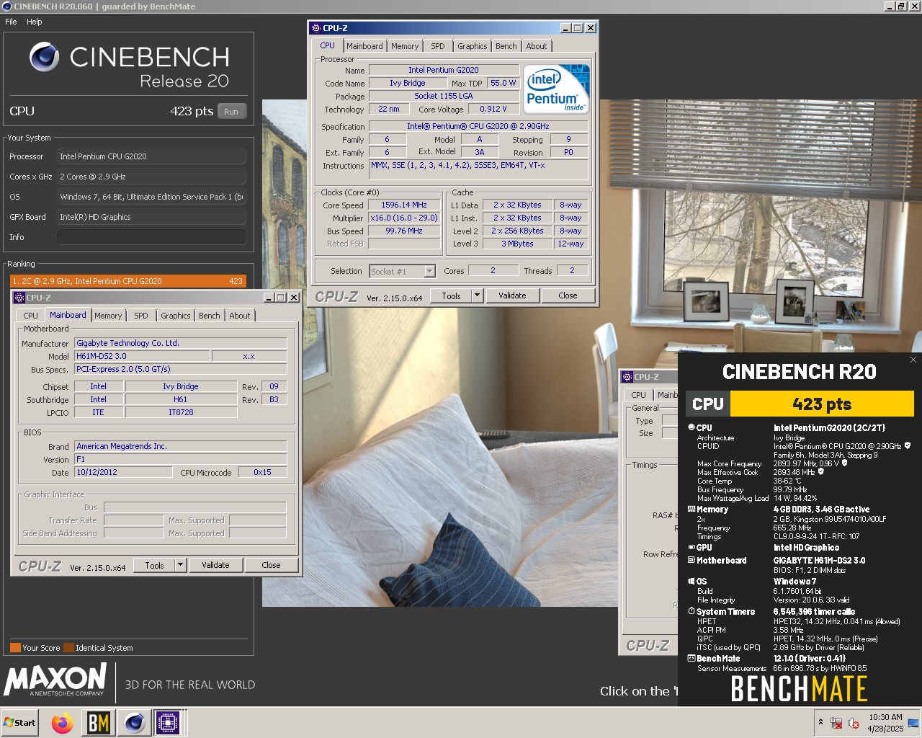
Task: Click the verified shield beside CPUID
Action: coord(908,445)
